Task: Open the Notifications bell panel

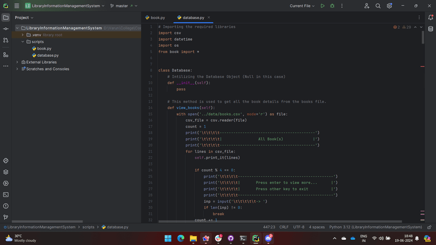Action: (x=430, y=17)
